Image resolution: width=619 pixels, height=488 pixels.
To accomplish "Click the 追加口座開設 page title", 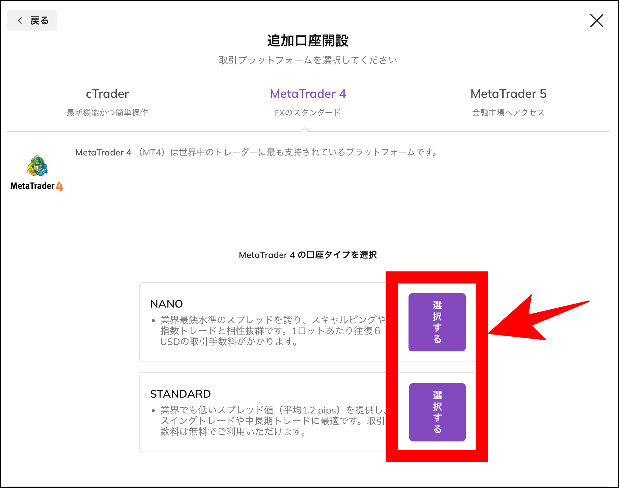I will 308,41.
